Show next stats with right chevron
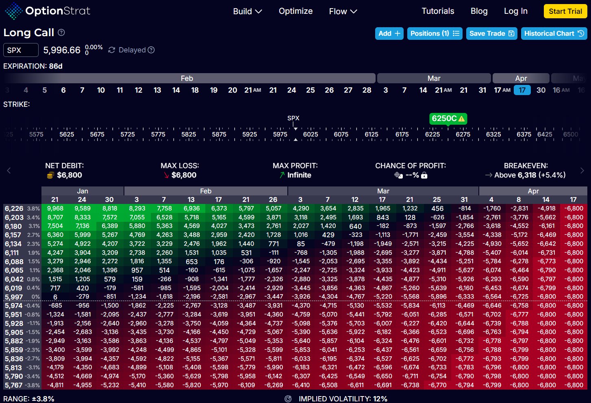This screenshot has width=591, height=403. coord(582,171)
